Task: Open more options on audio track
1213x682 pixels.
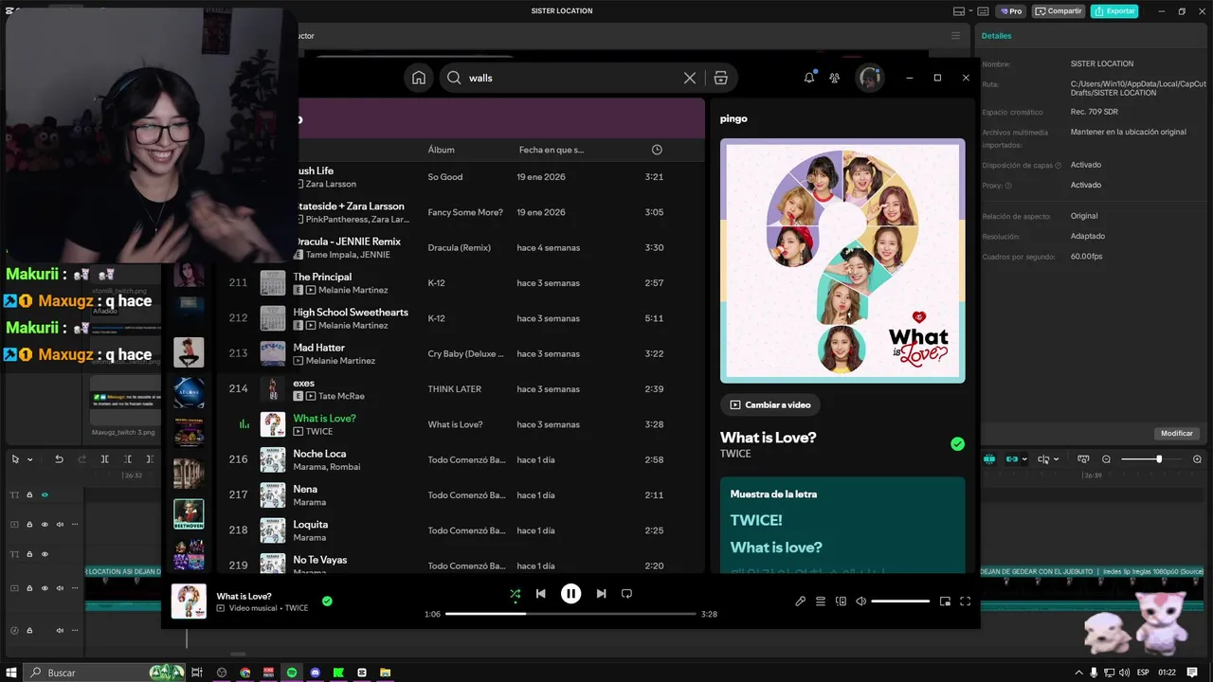Action: tap(75, 630)
